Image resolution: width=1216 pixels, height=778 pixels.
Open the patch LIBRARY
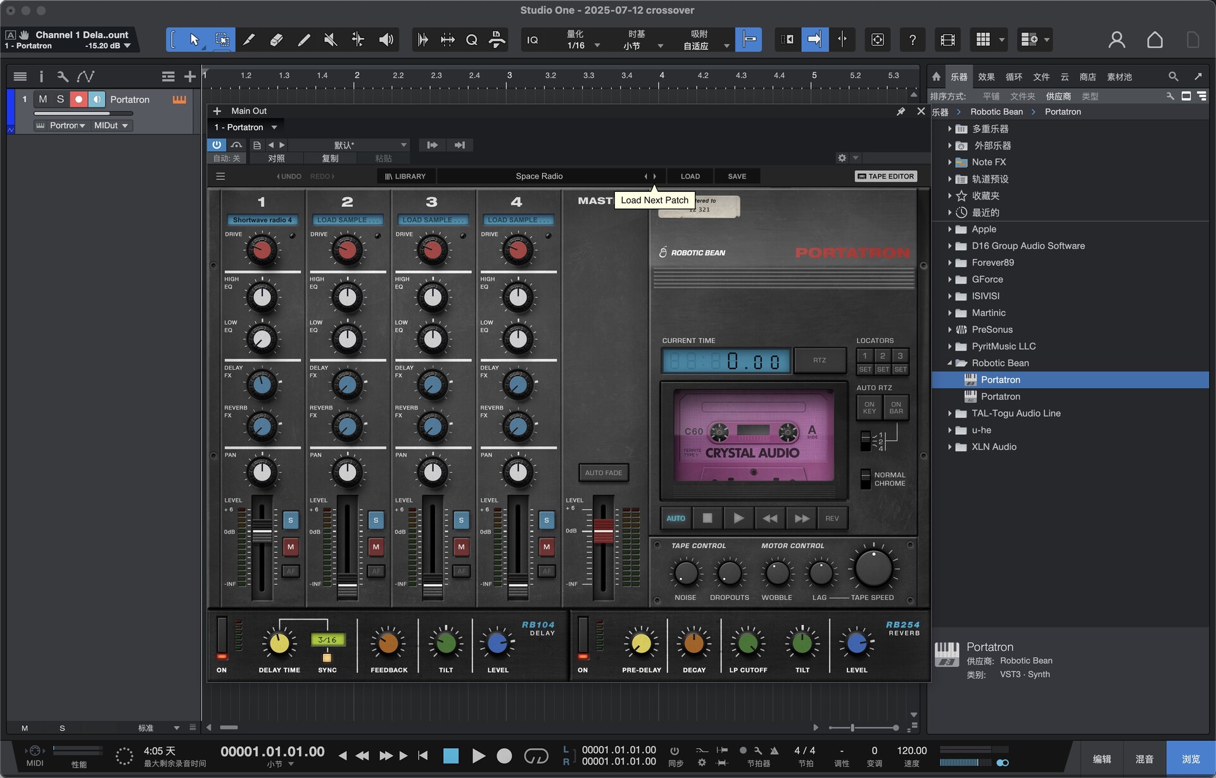coord(405,176)
